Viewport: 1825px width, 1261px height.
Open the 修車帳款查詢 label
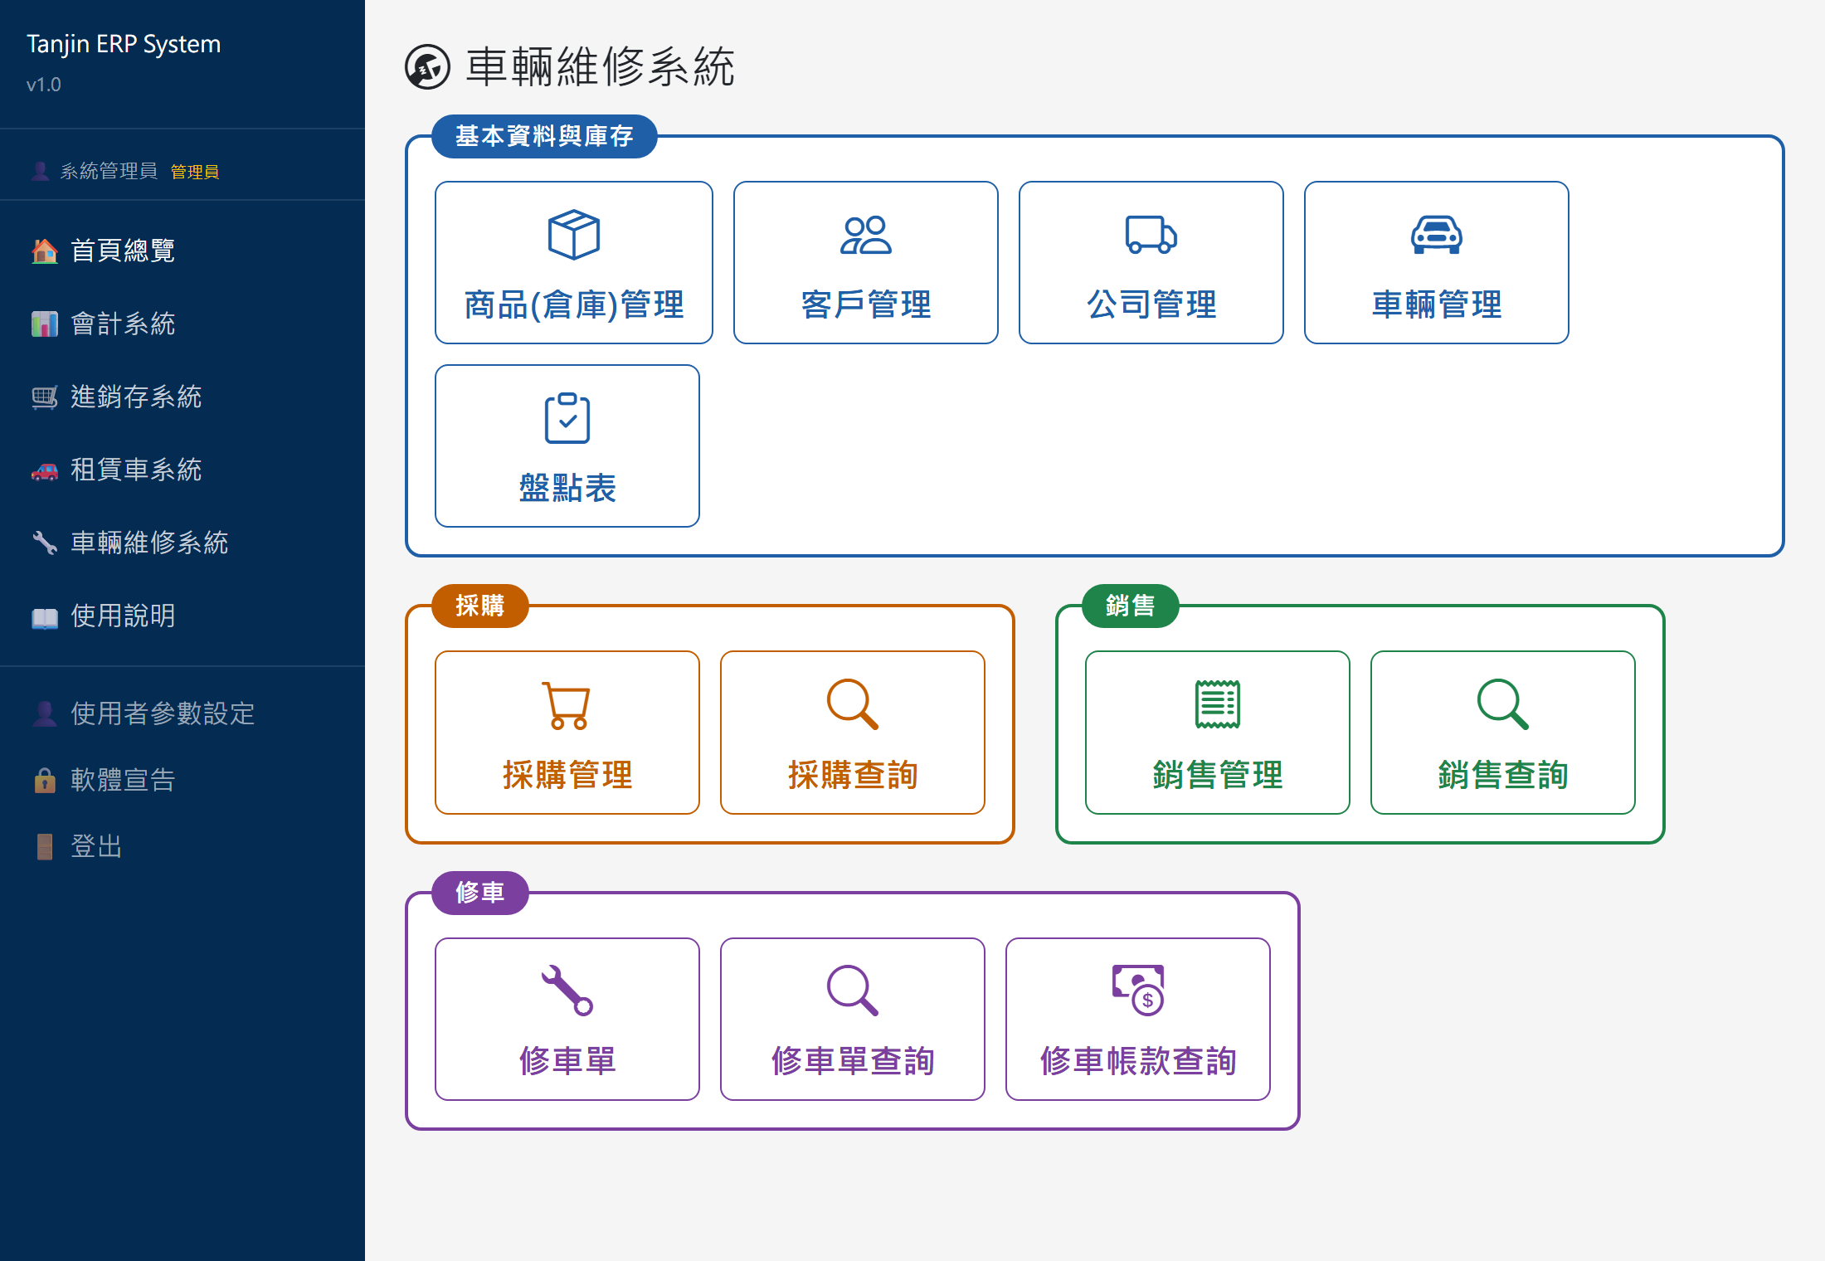coord(1138,1061)
